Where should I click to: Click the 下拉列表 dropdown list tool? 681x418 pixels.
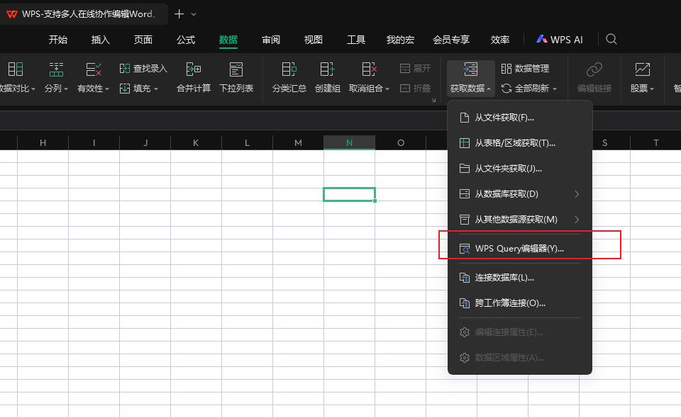pos(236,78)
